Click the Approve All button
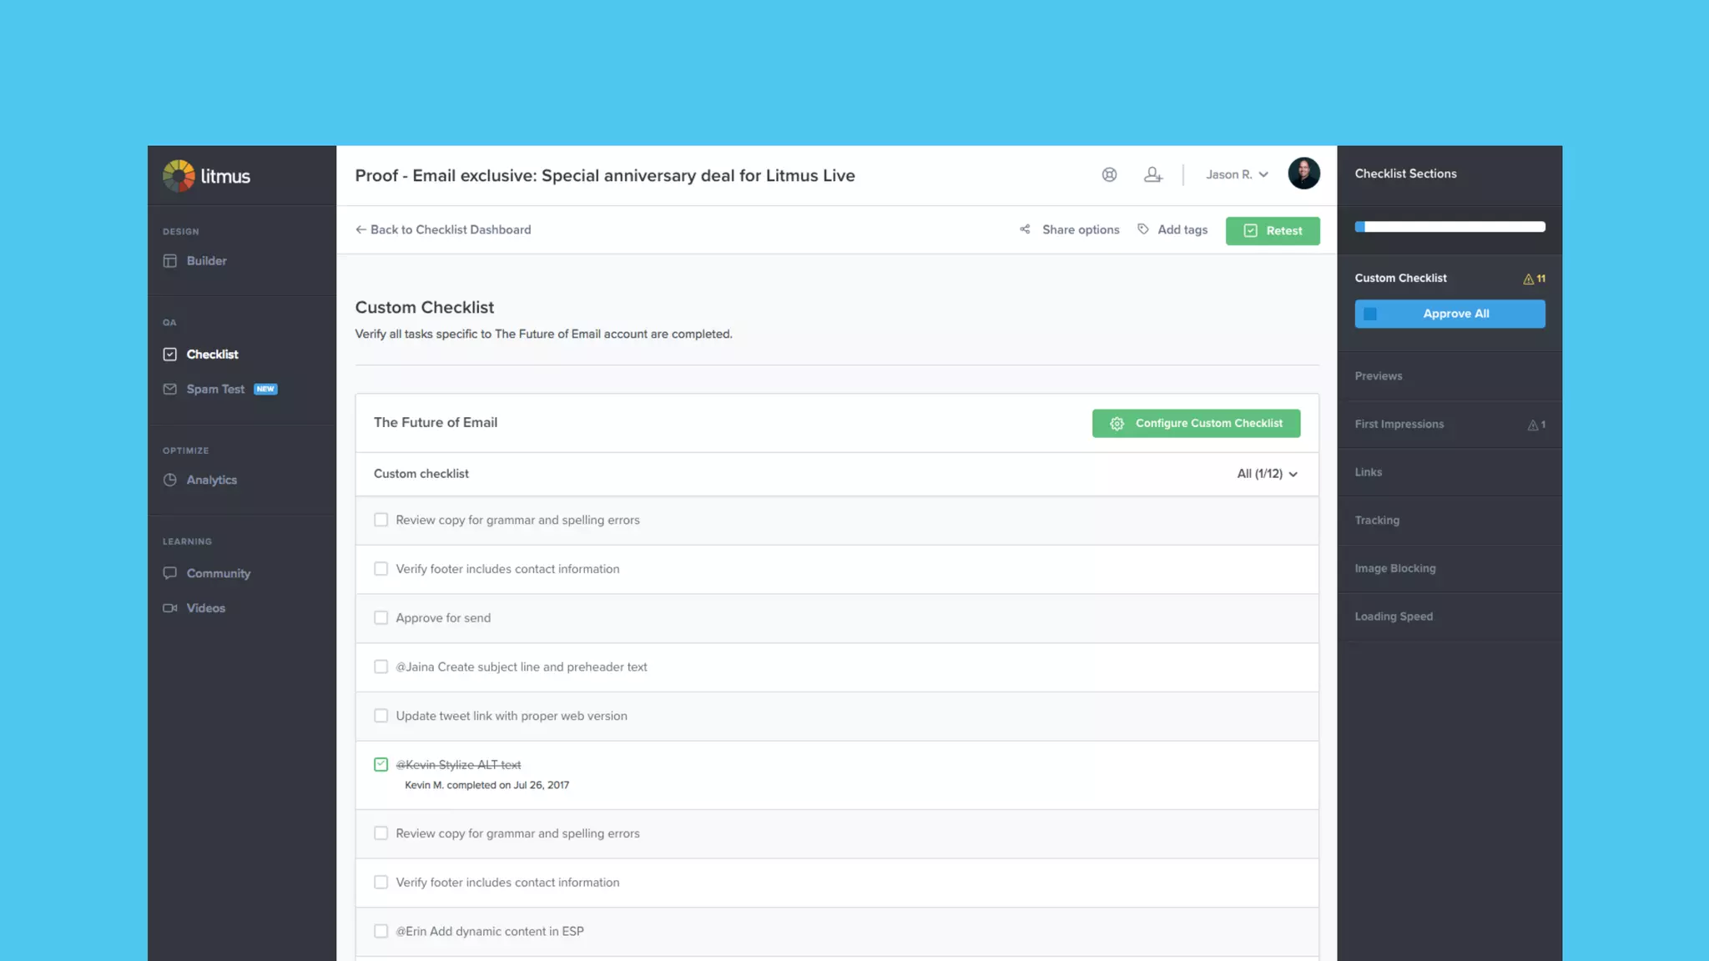1709x961 pixels. pyautogui.click(x=1449, y=314)
